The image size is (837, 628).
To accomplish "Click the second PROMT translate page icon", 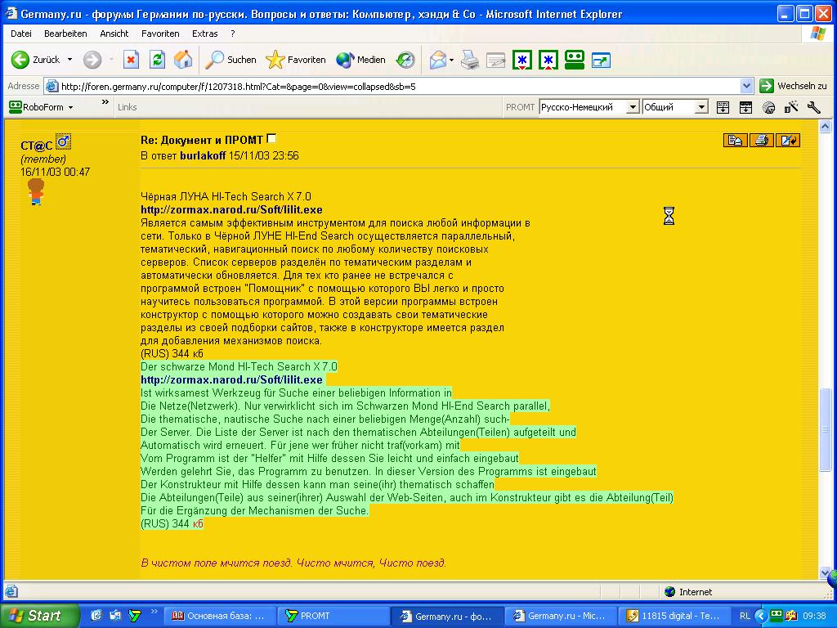I will (745, 107).
